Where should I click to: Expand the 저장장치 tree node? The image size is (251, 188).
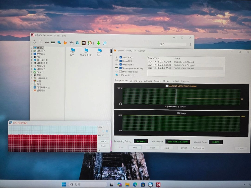(x=32, y=66)
